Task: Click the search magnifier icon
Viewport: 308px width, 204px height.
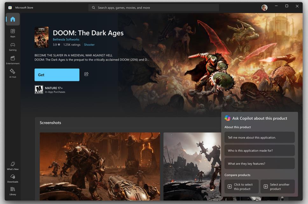Action: (94, 8)
